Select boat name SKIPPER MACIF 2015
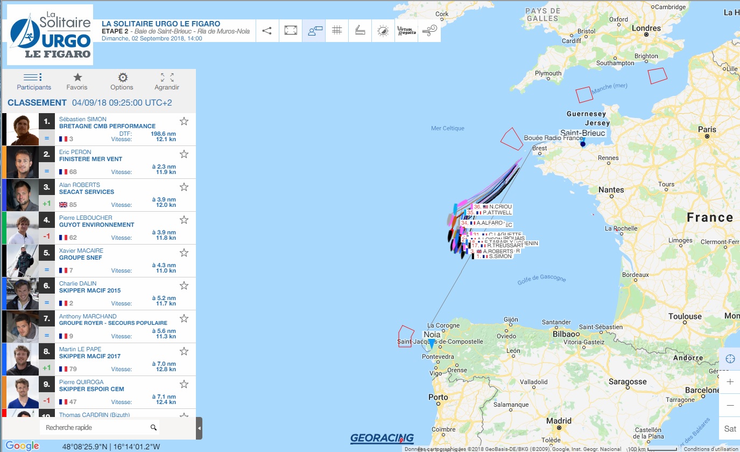This screenshot has width=740, height=452. pos(90,290)
